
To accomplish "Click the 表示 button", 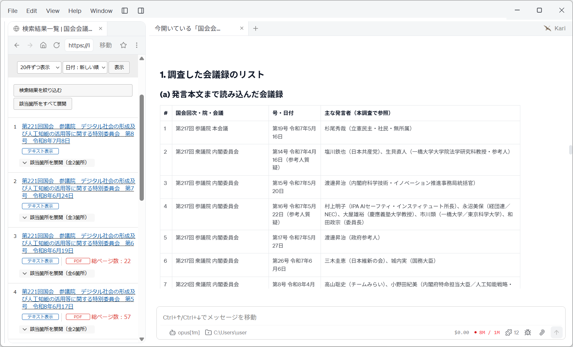I will tap(119, 67).
